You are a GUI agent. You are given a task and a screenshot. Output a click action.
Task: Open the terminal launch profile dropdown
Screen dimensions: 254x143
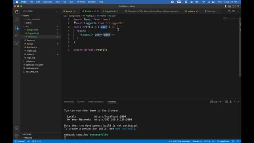(223, 102)
